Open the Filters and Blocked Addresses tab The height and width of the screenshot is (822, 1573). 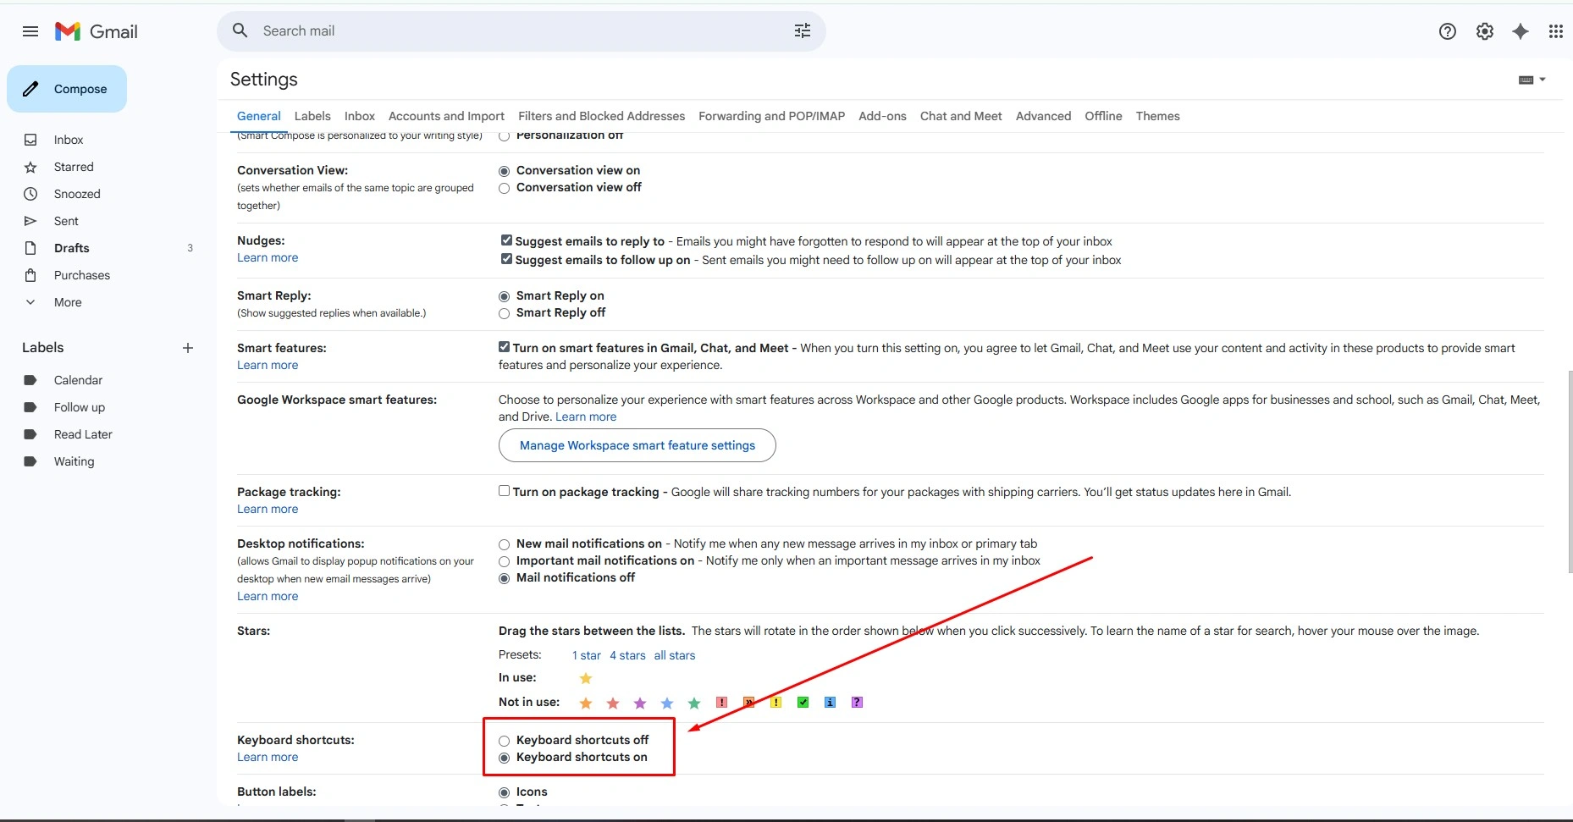click(601, 116)
